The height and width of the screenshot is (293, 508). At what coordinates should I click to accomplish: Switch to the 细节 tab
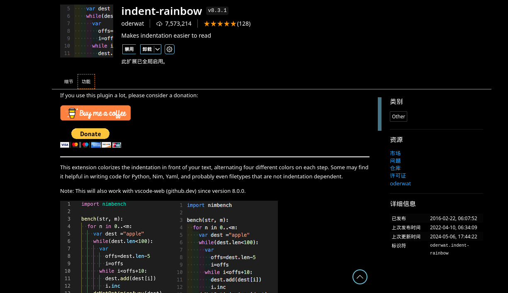click(68, 81)
